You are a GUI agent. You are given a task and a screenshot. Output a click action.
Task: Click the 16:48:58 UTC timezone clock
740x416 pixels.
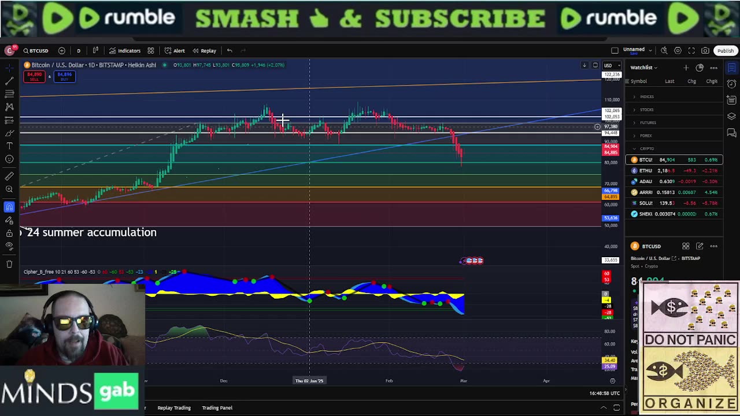coord(604,393)
